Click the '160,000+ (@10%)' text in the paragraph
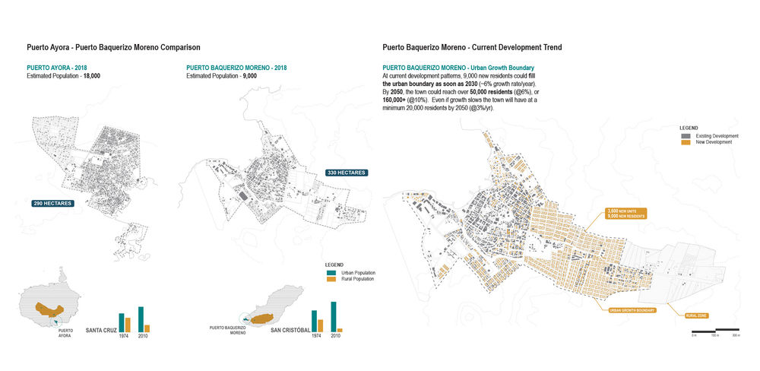Image resolution: width=760 pixels, height=371 pixels. click(x=404, y=99)
